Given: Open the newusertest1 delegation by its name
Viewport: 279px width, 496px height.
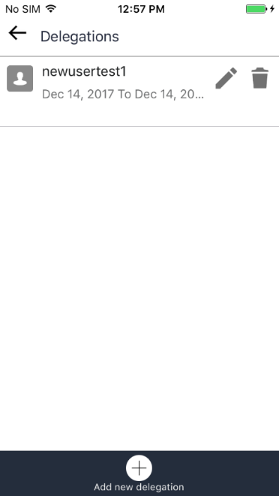Looking at the screenshot, I should [x=84, y=71].
